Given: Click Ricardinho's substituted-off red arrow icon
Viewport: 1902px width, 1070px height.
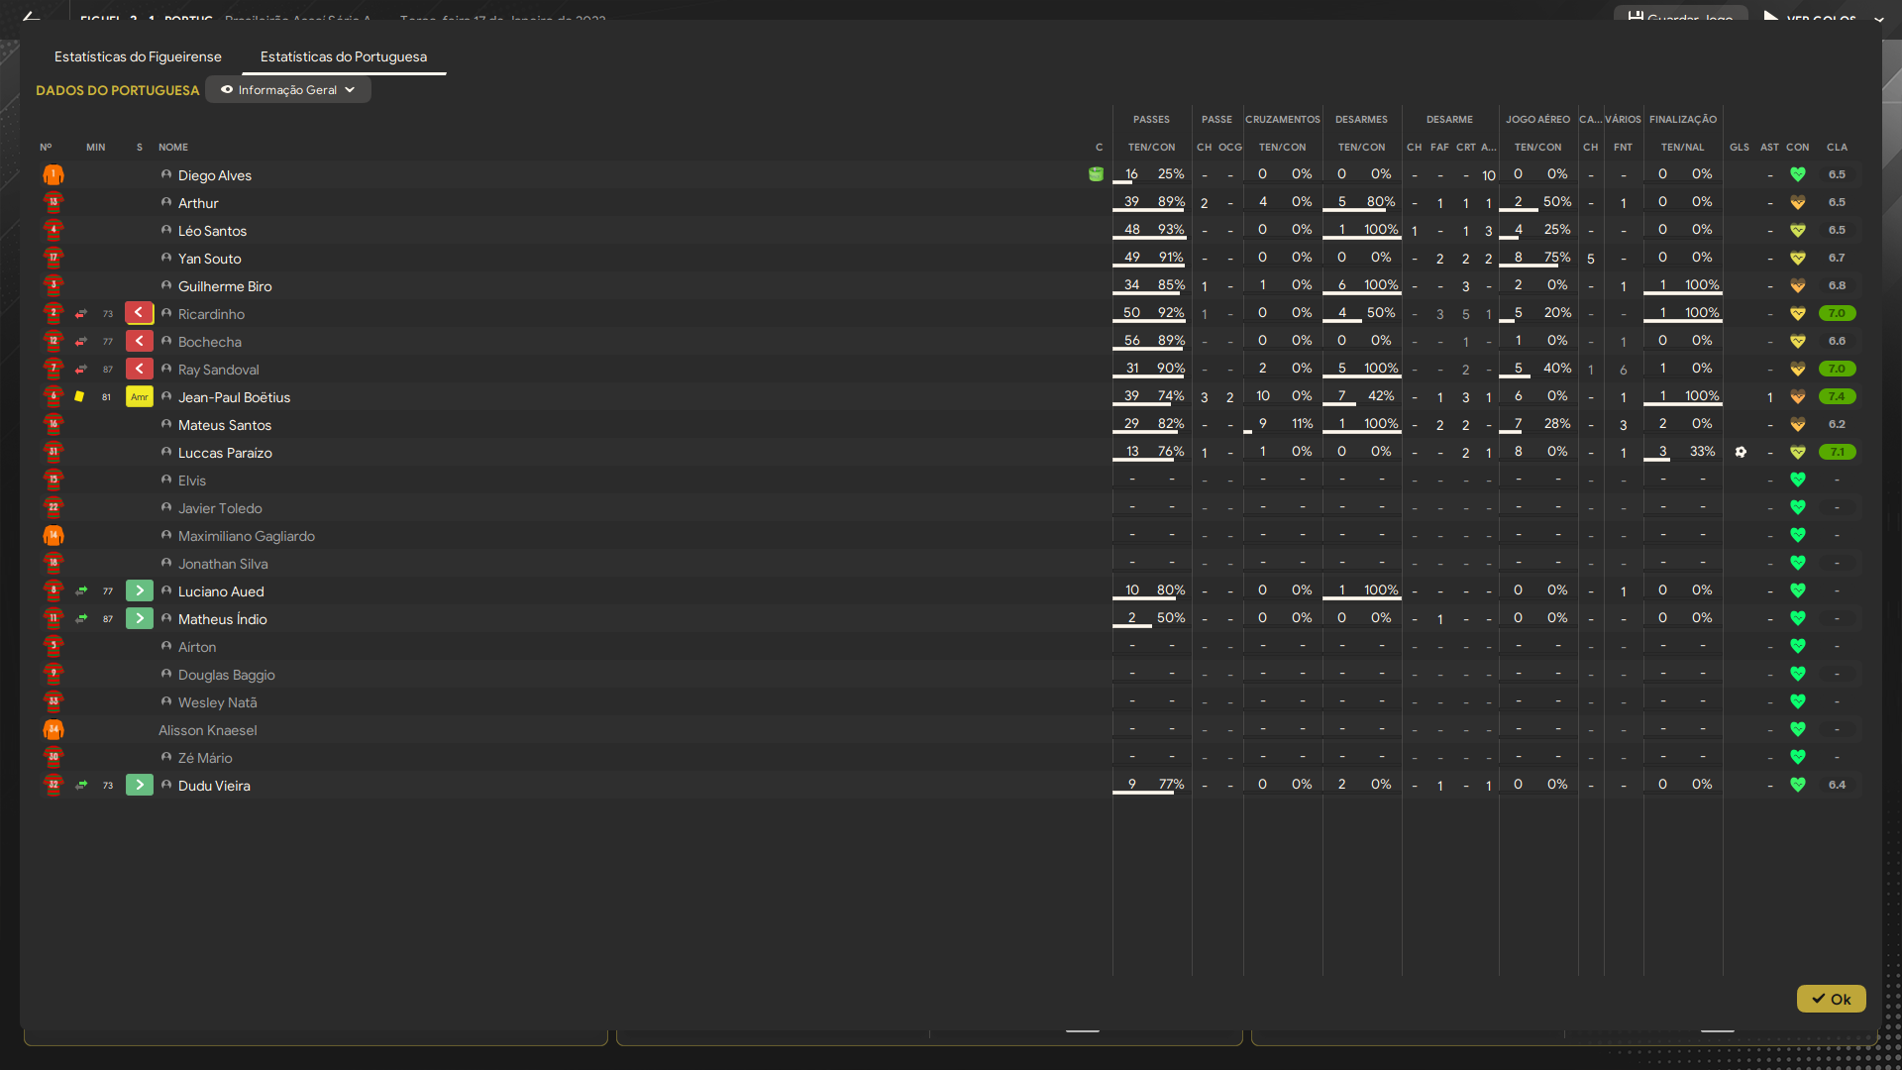Looking at the screenshot, I should coord(140,313).
